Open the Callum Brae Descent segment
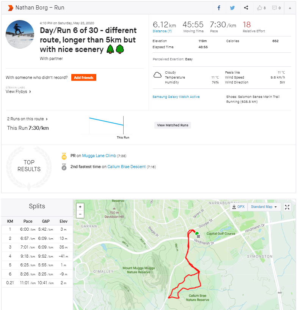The width and height of the screenshot is (298, 310). pos(127,167)
